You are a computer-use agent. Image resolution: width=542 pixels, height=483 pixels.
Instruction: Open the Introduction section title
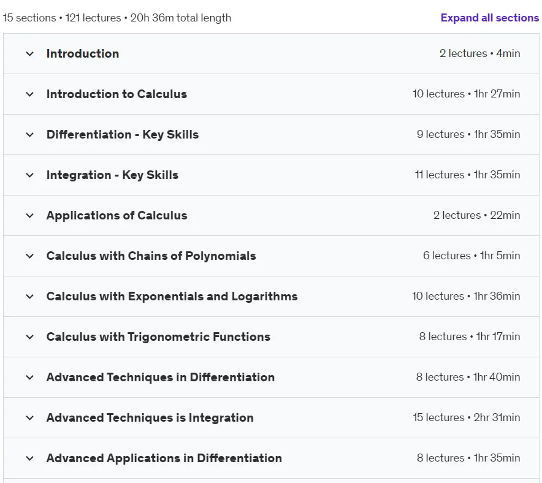[83, 53]
